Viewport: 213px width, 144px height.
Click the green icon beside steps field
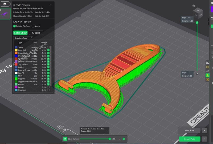[x=124, y=139]
